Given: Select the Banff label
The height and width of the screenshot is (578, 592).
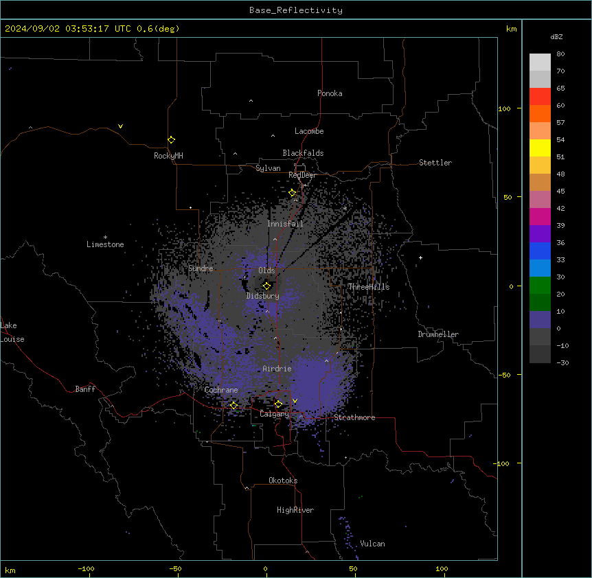Looking at the screenshot, I should tap(85, 389).
